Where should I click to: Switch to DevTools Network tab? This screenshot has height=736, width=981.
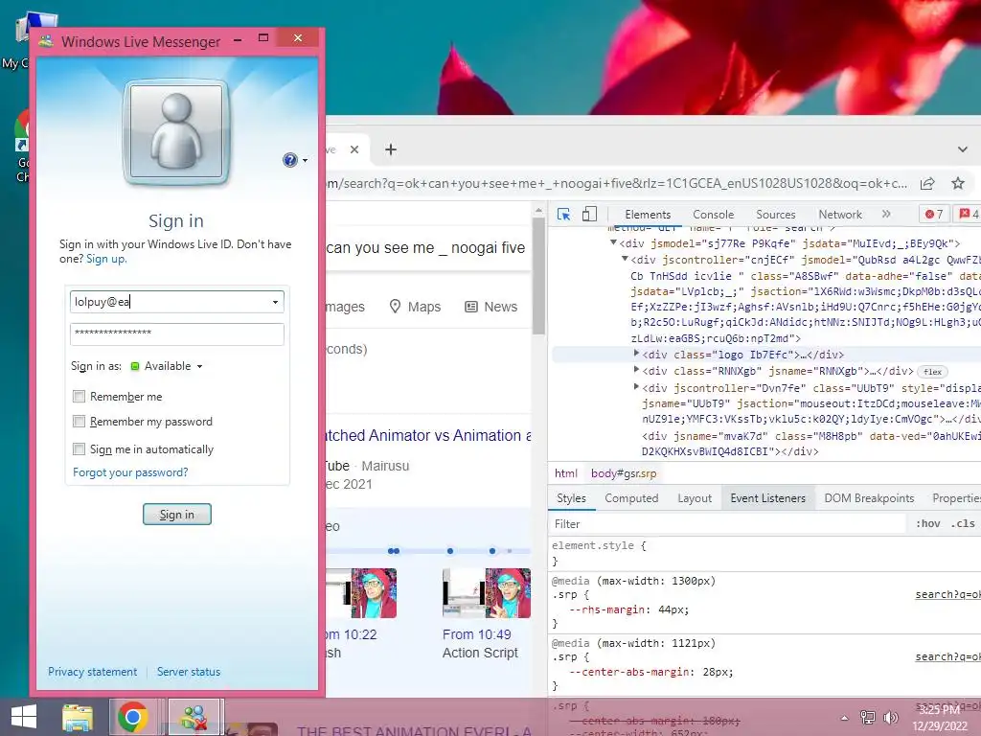[839, 214]
